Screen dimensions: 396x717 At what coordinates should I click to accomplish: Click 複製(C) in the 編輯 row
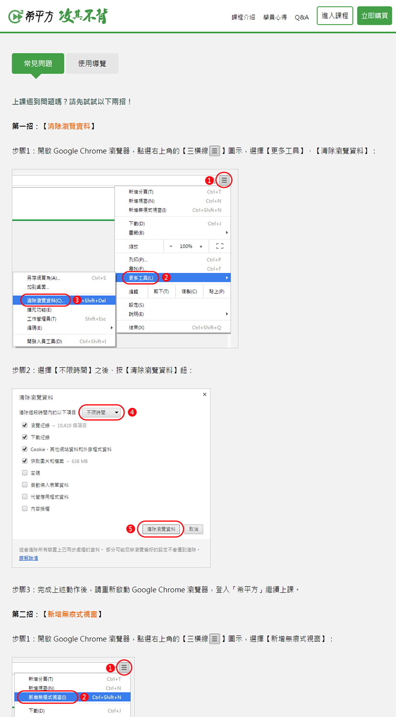tap(189, 292)
